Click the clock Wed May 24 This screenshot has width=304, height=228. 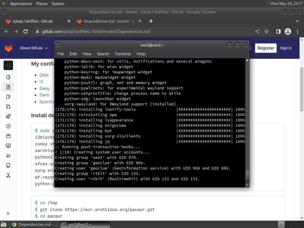click(286, 4)
